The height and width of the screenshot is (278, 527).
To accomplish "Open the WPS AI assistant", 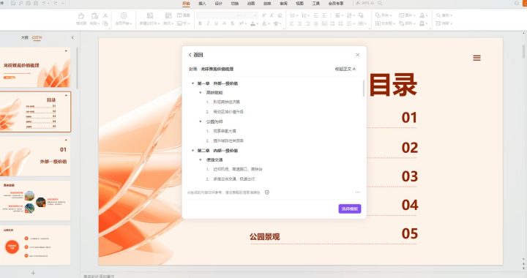I will coord(365,3).
